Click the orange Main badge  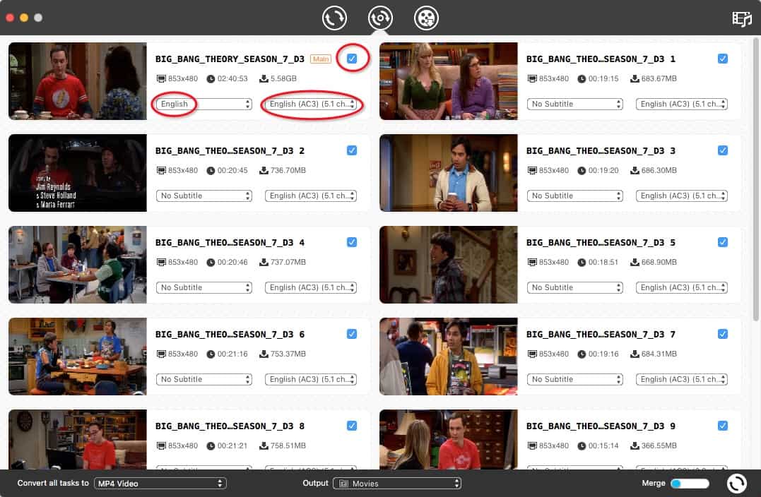[x=321, y=59]
